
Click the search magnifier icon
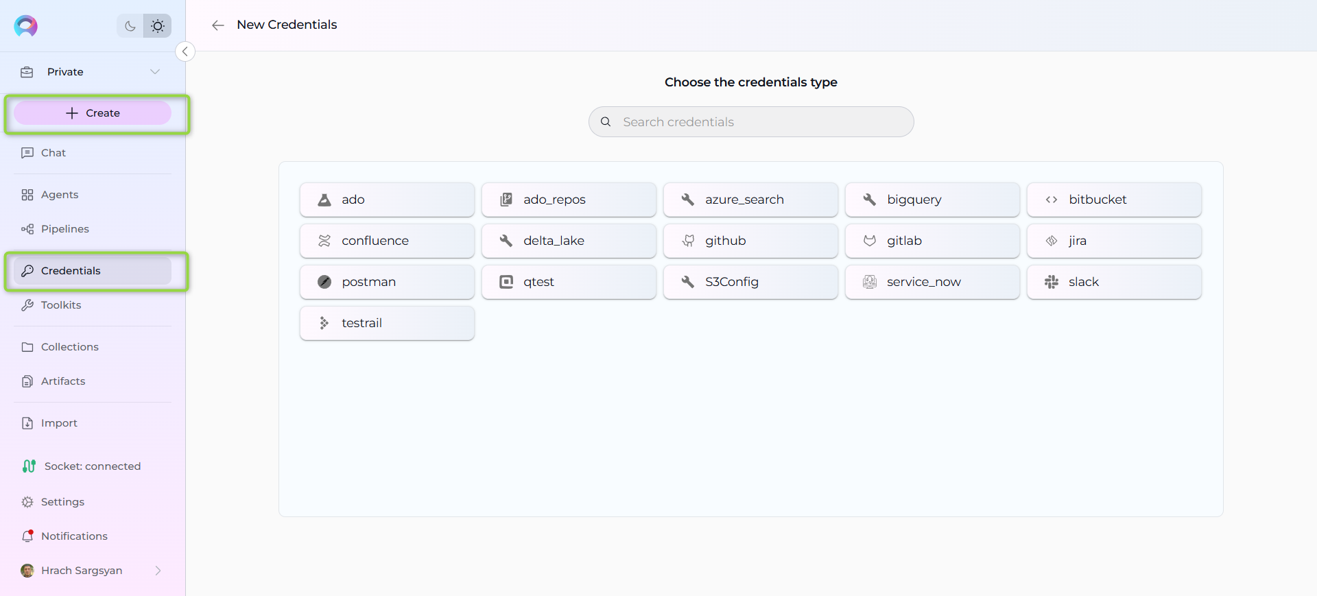click(606, 122)
